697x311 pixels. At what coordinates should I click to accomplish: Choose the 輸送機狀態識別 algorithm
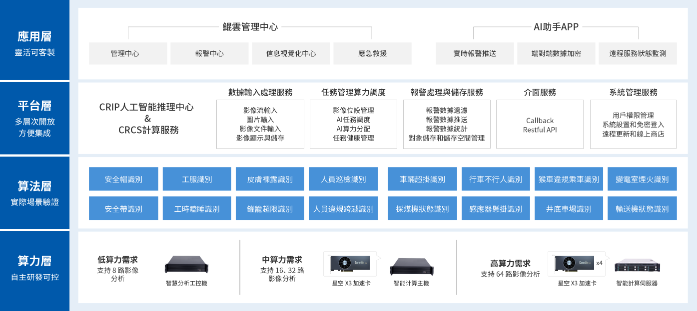[643, 208]
